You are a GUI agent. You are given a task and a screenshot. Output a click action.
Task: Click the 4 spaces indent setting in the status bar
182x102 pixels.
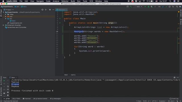pos(162,101)
